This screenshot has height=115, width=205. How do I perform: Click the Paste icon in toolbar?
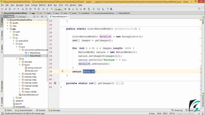(30, 9)
